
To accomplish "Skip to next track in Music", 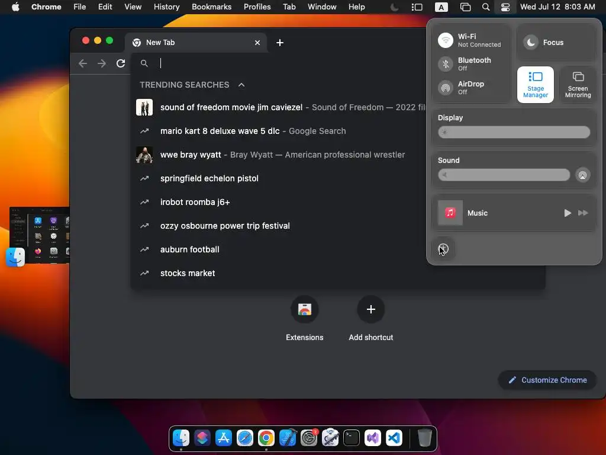I will pos(583,213).
